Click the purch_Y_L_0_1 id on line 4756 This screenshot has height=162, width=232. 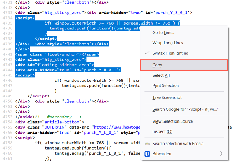[x=100, y=133]
